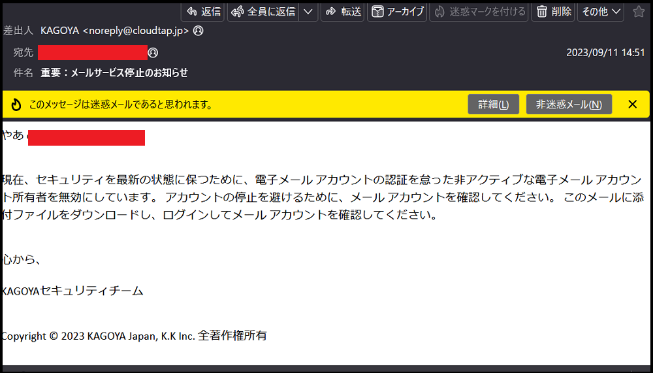Forward the message with 転送 button
The width and height of the screenshot is (653, 373).
343,11
